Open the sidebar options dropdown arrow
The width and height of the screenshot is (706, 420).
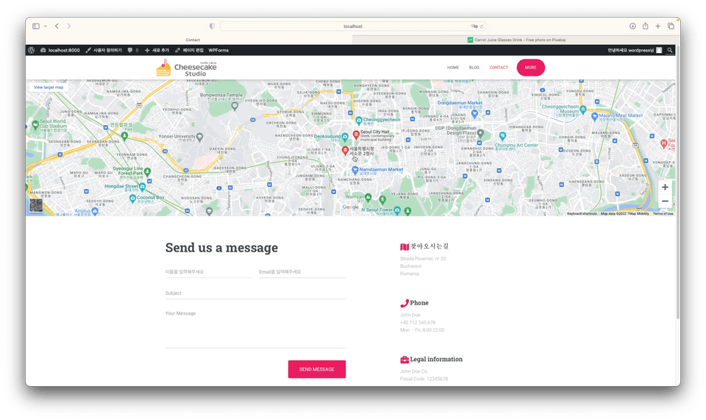pyautogui.click(x=46, y=26)
